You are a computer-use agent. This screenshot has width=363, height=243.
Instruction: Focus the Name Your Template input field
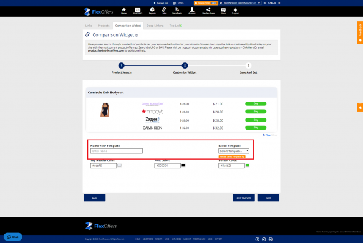[117, 151]
